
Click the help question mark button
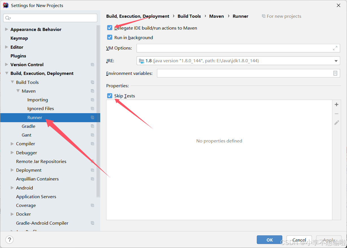coord(9,240)
